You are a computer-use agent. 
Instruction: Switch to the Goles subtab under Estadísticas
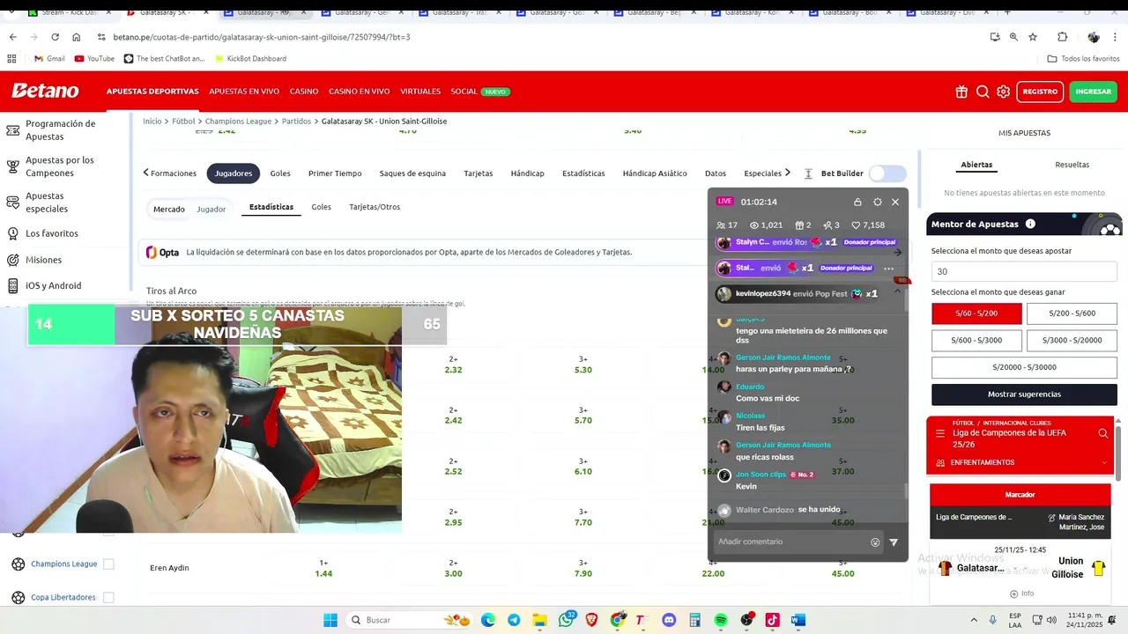click(321, 207)
